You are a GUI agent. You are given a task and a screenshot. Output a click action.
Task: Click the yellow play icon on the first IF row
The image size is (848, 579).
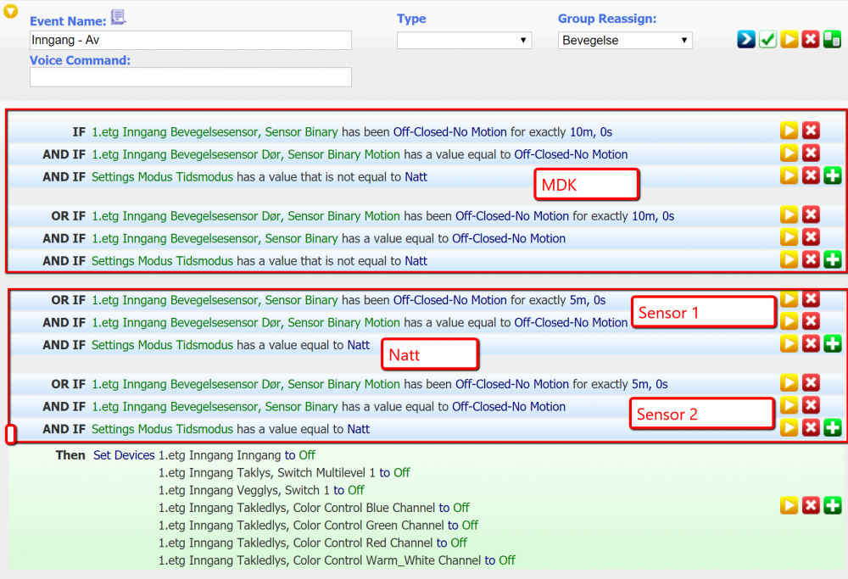coord(789,131)
